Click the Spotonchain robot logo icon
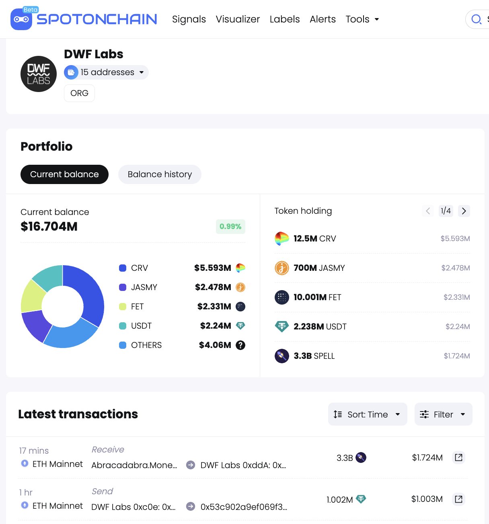 21,19
